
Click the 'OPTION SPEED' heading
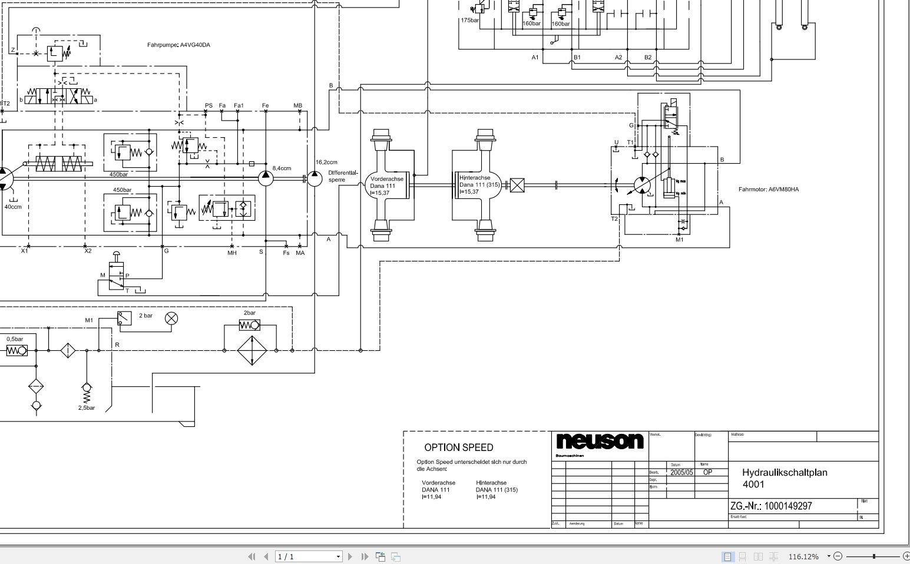[x=459, y=447]
